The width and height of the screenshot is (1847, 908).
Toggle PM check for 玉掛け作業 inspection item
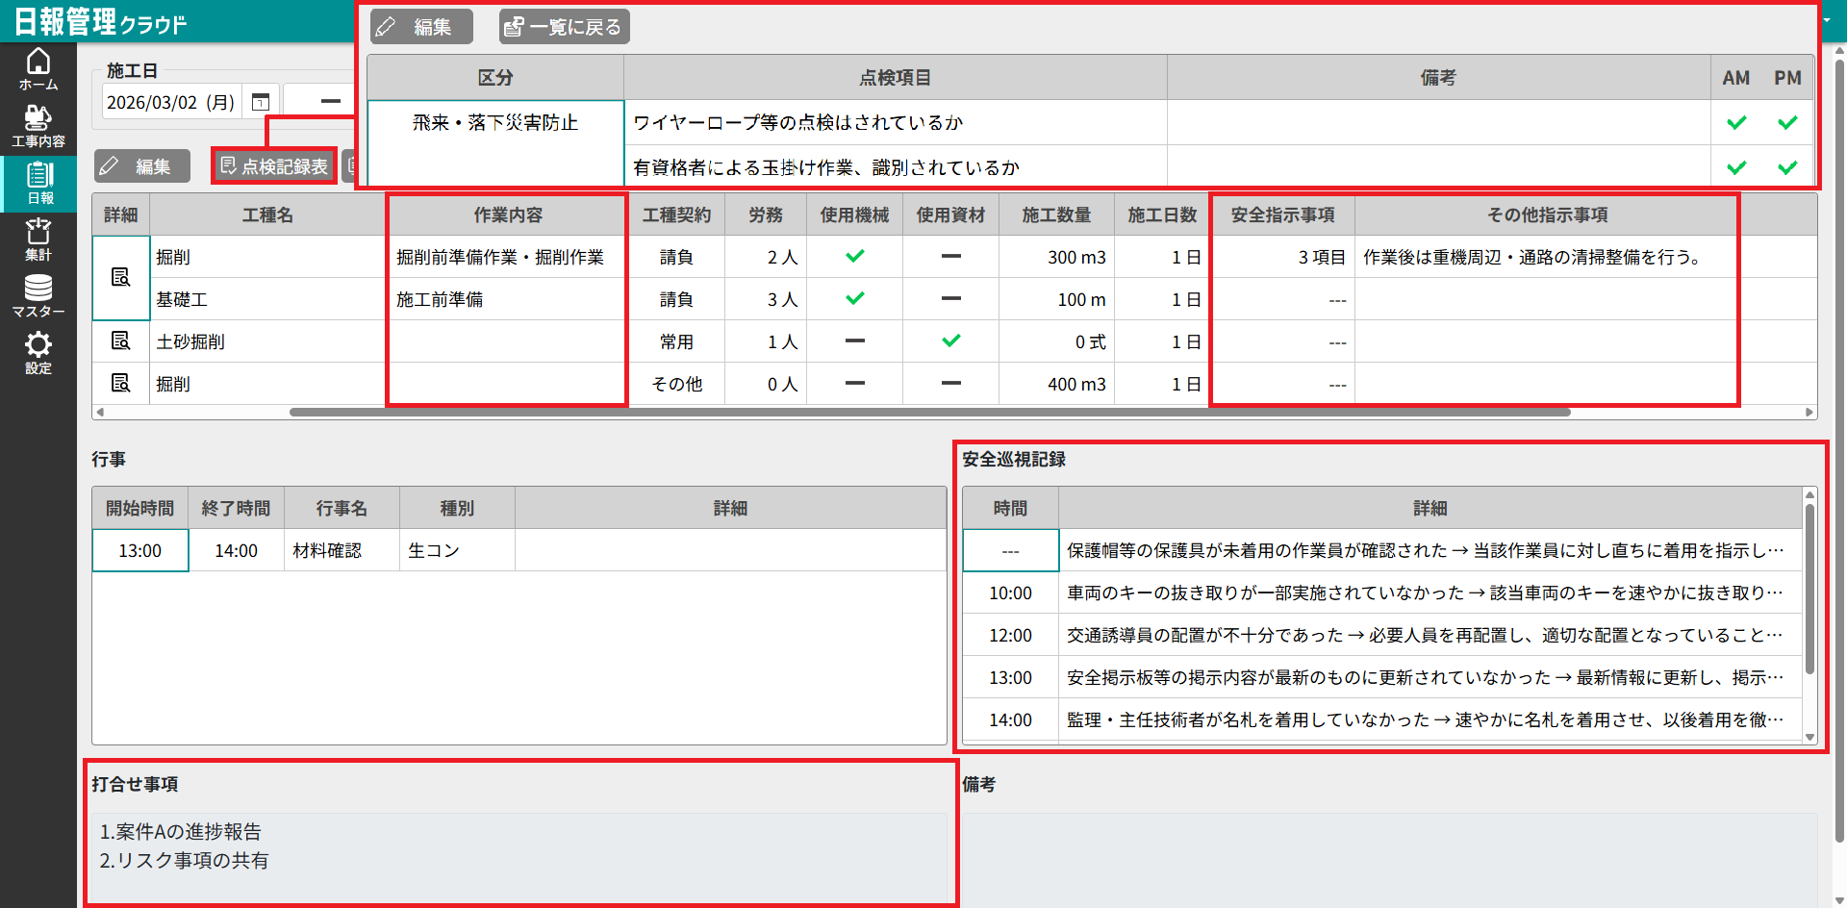coord(1787,167)
